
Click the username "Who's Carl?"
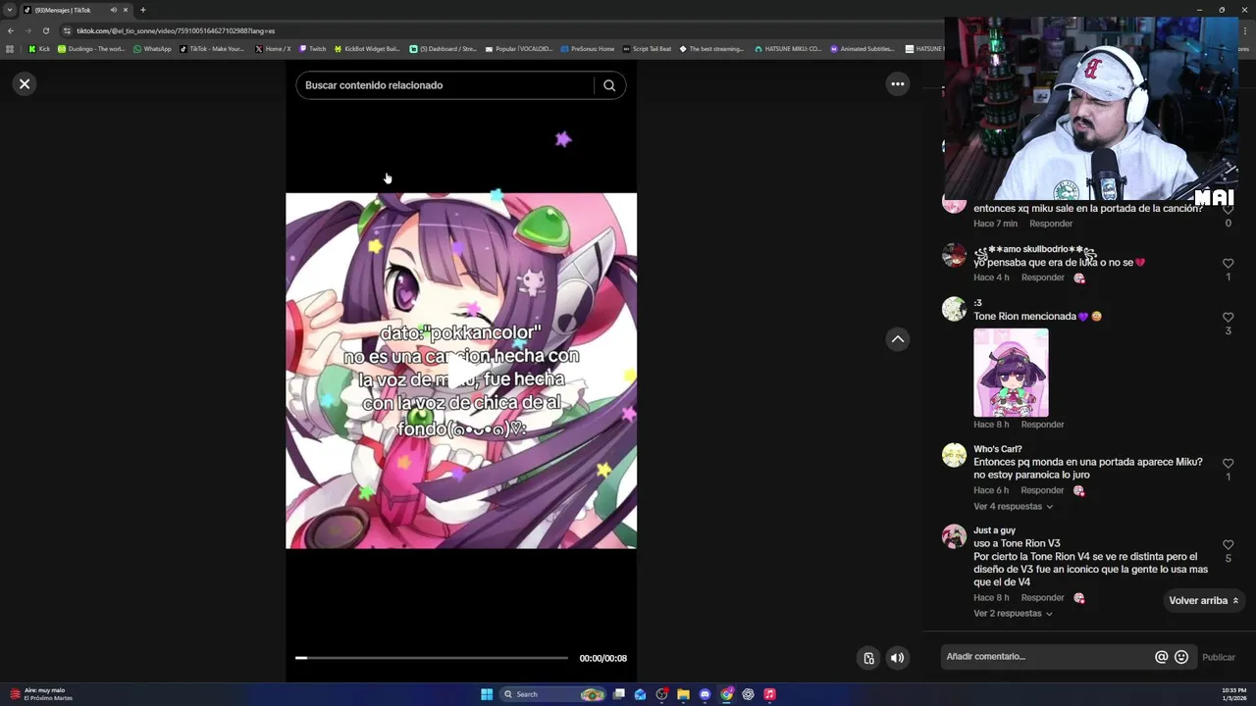pos(998,449)
